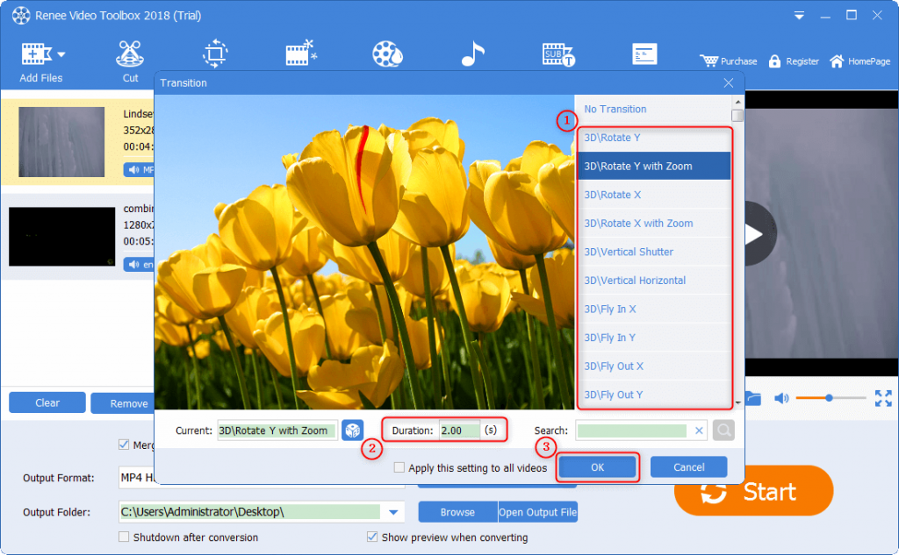Open the subtitle tool icon
The width and height of the screenshot is (899, 555).
coord(558,54)
